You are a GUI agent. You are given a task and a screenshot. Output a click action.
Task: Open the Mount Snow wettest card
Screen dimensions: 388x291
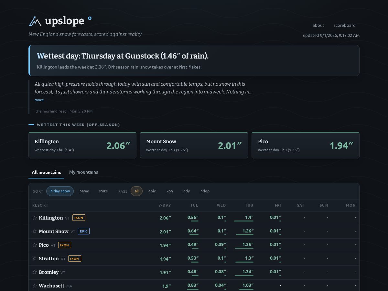(x=194, y=145)
